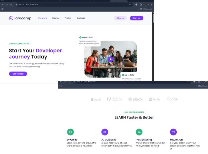The image size is (208, 154).
Task: Open the Pricing nav item
Action: [x=68, y=18]
